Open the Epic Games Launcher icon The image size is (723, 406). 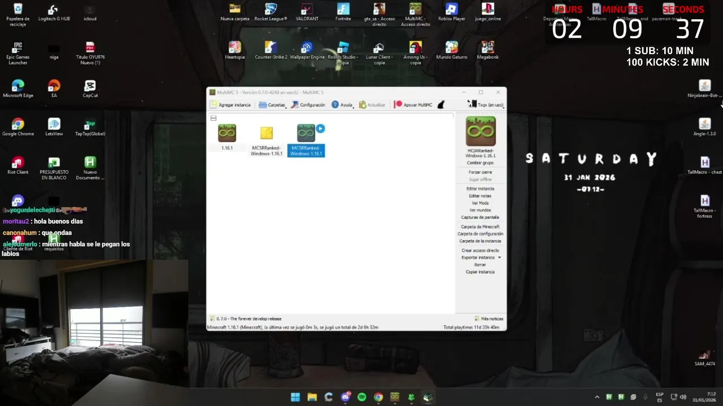pyautogui.click(x=18, y=52)
